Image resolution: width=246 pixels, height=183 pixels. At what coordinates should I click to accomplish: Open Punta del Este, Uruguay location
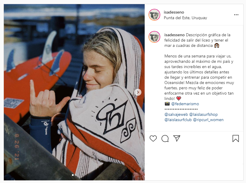point(185,18)
